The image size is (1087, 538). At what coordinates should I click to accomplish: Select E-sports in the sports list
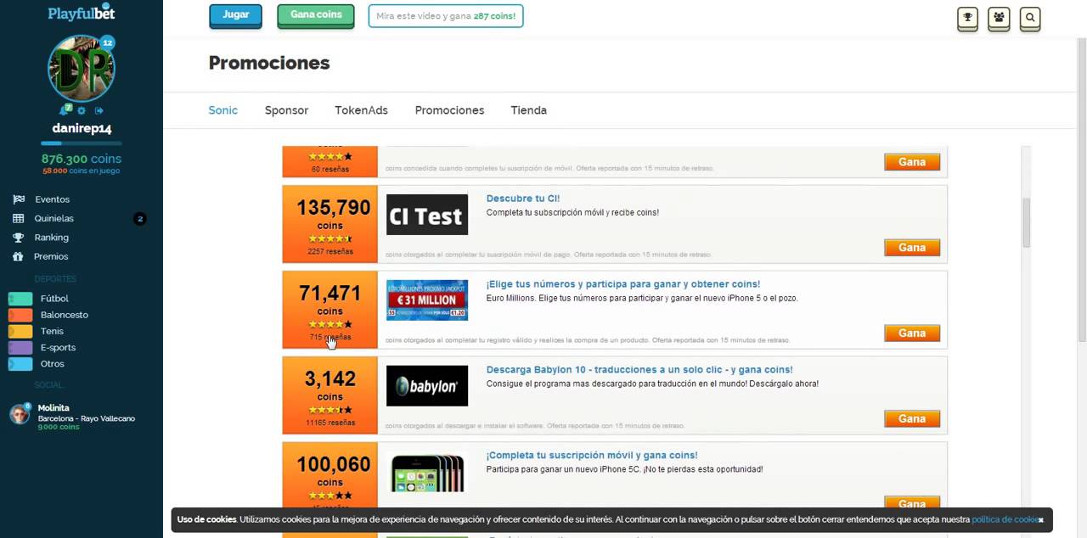pyautogui.click(x=58, y=347)
